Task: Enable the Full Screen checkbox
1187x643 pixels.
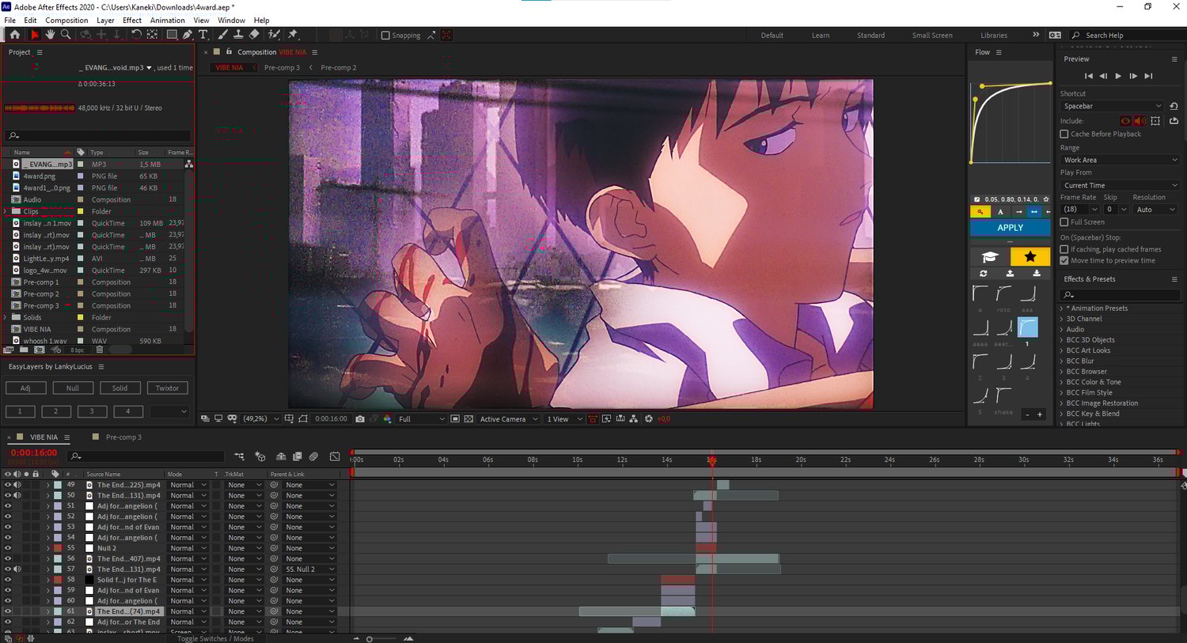Action: tap(1064, 222)
